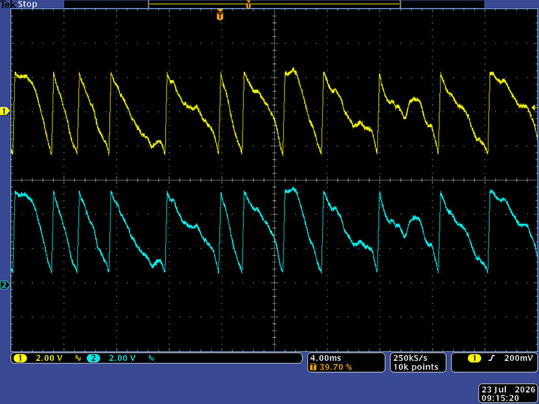The height and width of the screenshot is (404, 539).
Task: Click the channel 2 bandwidth limit icon
Action: [x=151, y=358]
